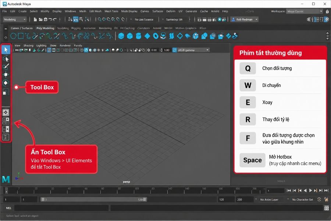Toggle the Outliner button in Tool Box
The width and height of the screenshot is (331, 221).
pos(6,137)
